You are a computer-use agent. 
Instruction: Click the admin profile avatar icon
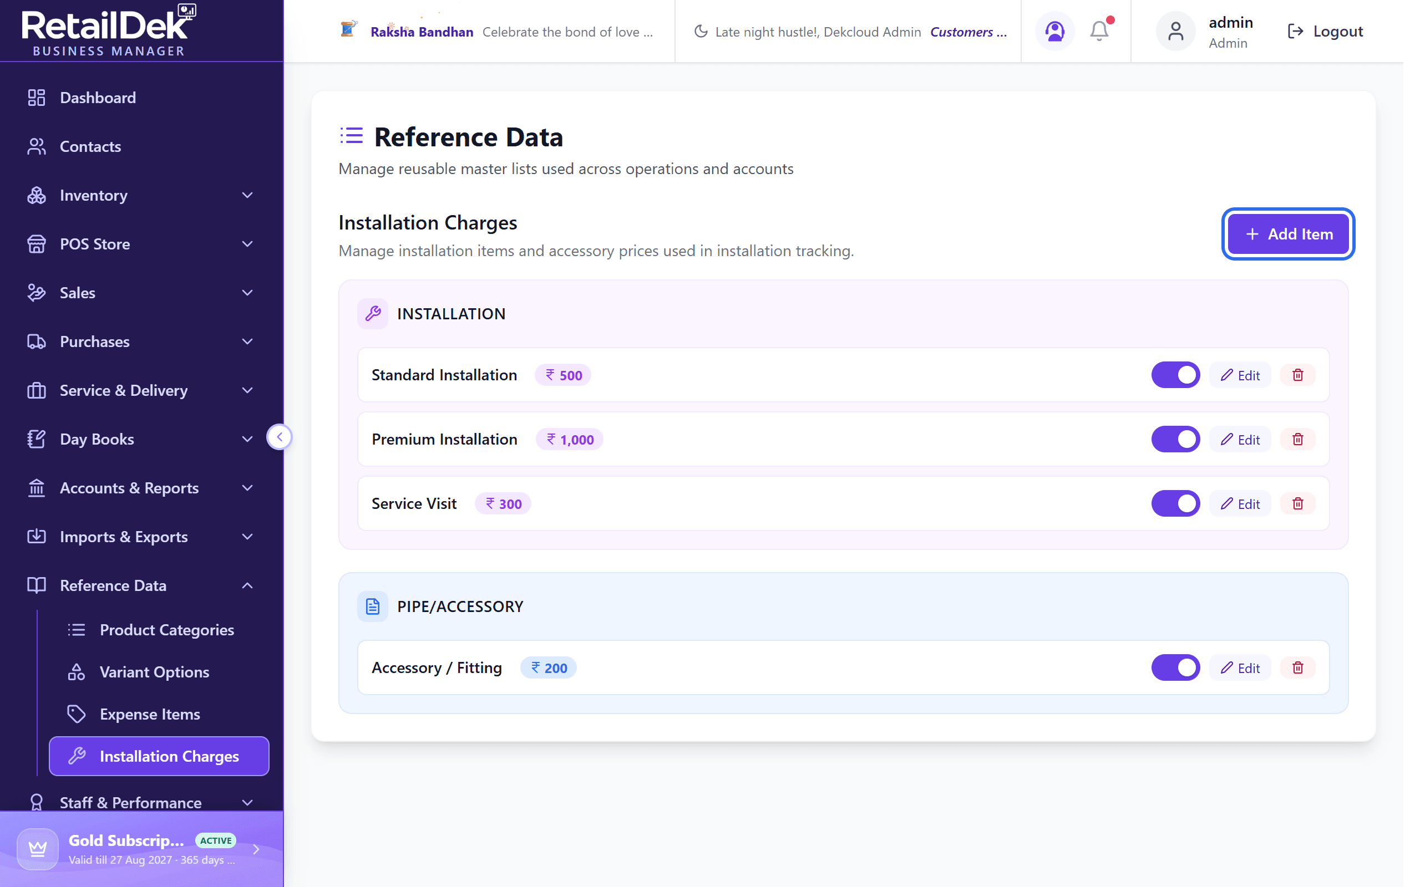[1175, 31]
